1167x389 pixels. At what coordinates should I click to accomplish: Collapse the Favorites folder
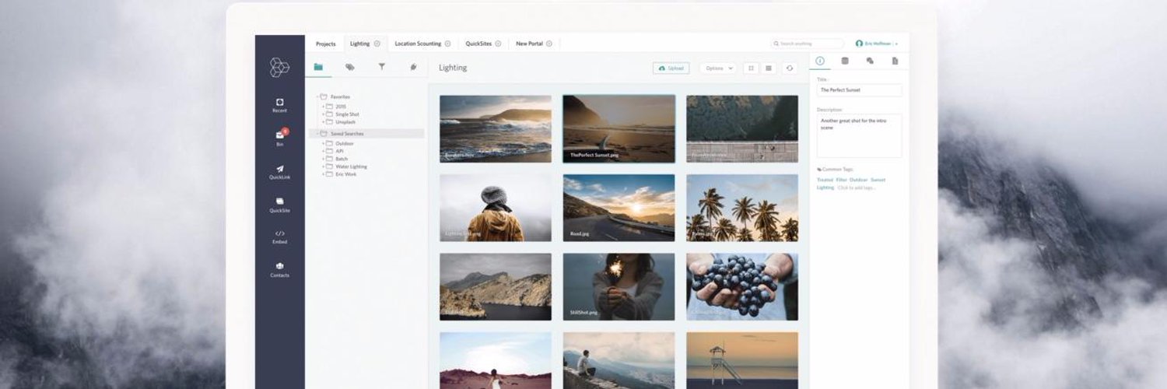click(317, 96)
